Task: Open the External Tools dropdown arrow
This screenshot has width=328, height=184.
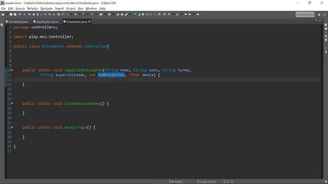Action: coord(96,14)
